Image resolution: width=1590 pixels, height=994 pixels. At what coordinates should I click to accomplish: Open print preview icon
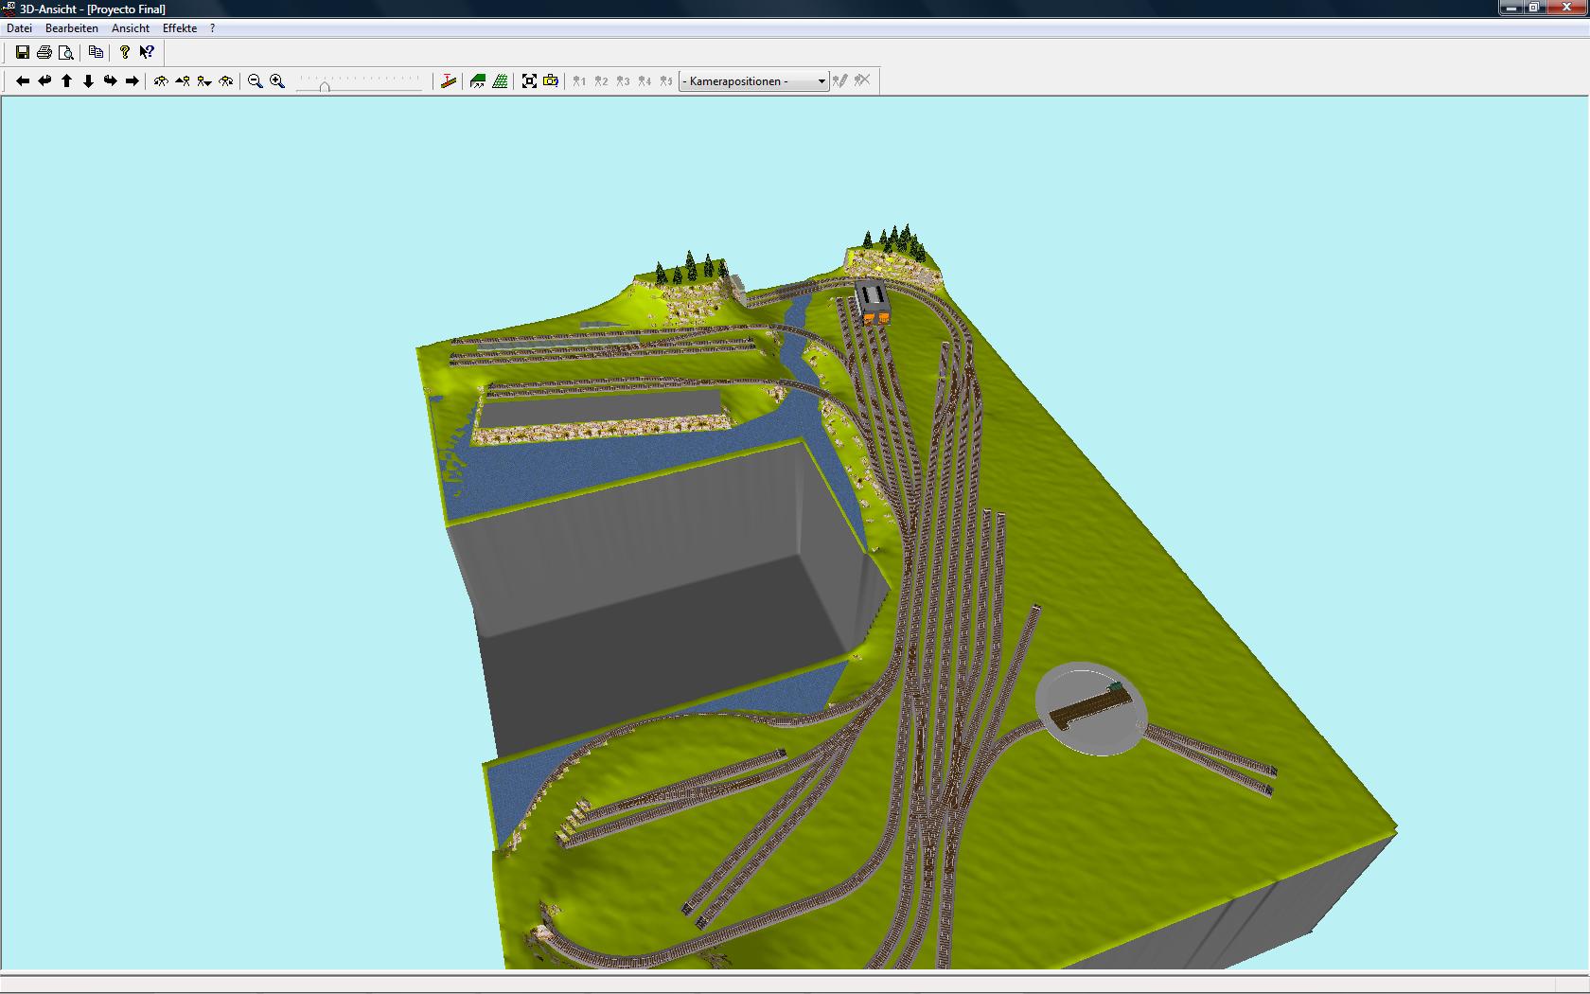click(x=66, y=52)
